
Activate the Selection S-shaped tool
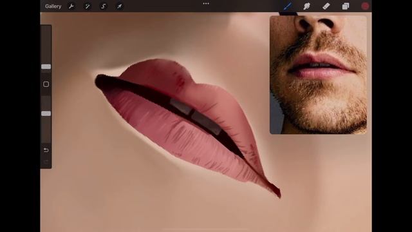click(x=103, y=6)
